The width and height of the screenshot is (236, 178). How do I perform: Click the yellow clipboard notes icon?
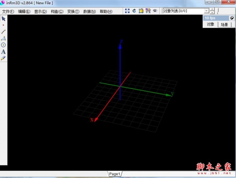click(x=141, y=11)
